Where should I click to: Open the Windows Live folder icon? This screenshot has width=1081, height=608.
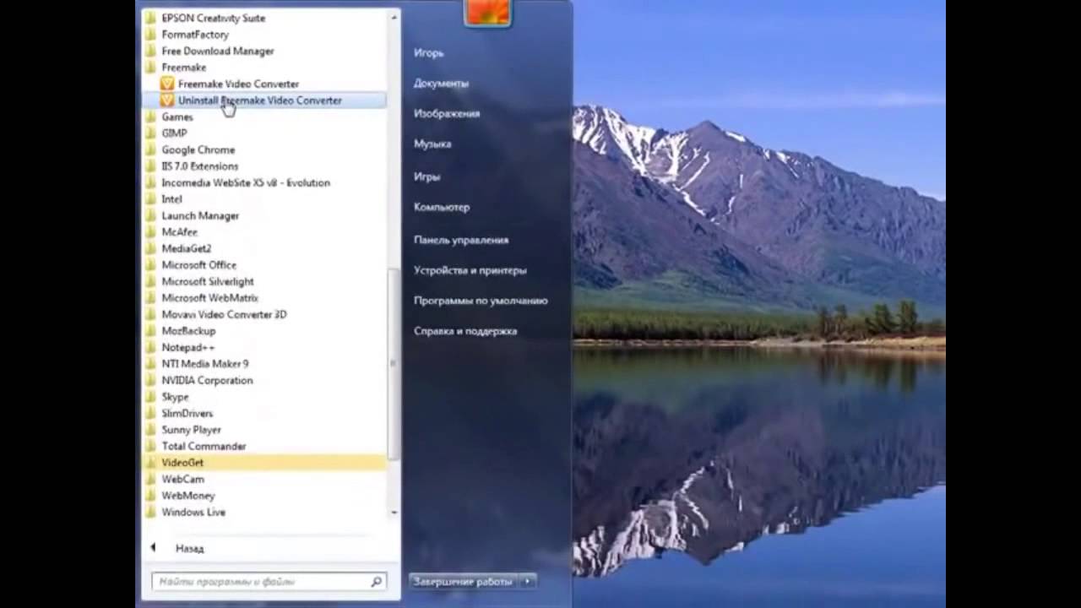point(150,512)
